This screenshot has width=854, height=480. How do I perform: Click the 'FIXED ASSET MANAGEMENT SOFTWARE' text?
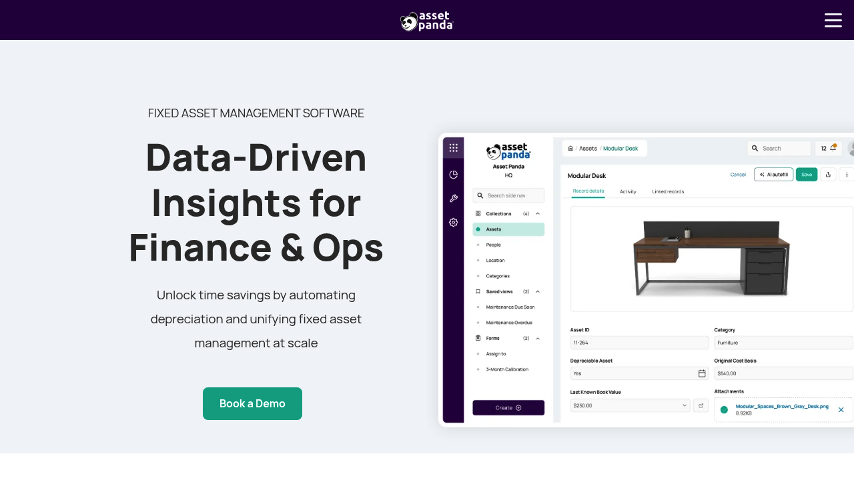(x=256, y=113)
